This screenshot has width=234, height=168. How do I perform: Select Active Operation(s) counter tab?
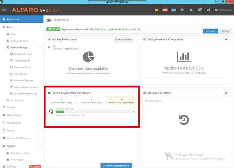pos(61,101)
